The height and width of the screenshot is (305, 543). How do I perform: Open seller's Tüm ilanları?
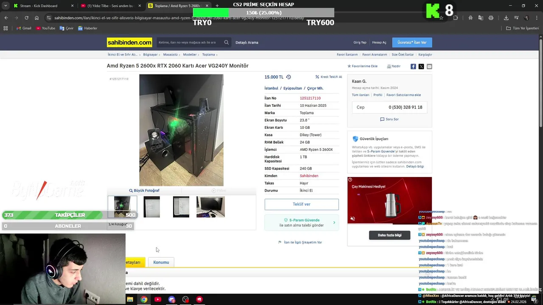(360, 95)
